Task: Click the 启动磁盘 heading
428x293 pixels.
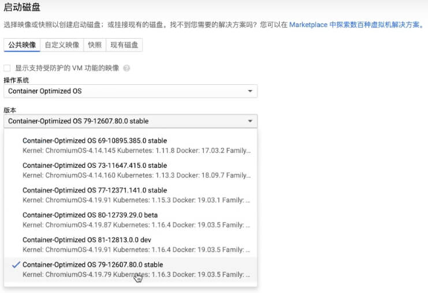Action: click(x=22, y=7)
